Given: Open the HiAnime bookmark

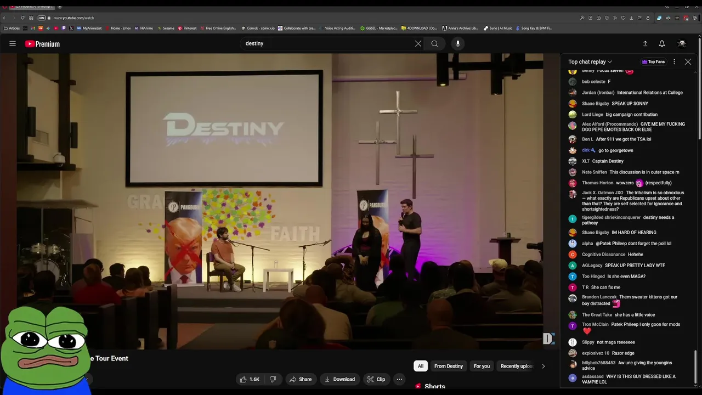Looking at the screenshot, I should (144, 28).
